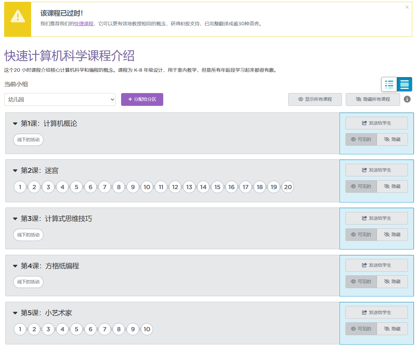420x347 pixels.
Task: Open 线下的活动 pill in lesson 1
Action: pyautogui.click(x=28, y=140)
